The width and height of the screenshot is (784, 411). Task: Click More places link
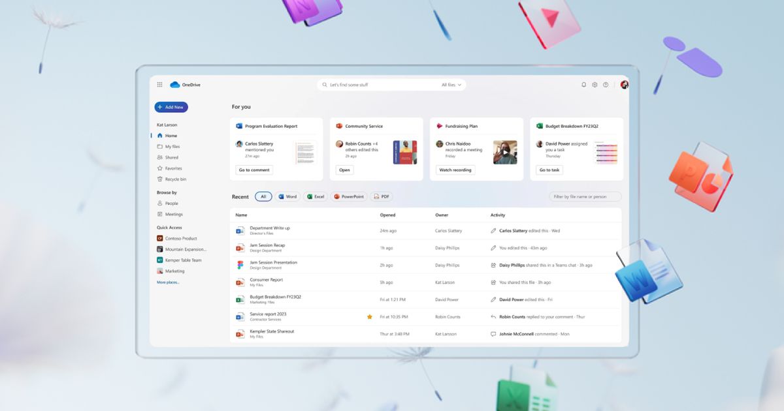[x=168, y=282]
